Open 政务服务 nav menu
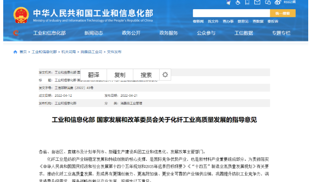 click(x=168, y=33)
